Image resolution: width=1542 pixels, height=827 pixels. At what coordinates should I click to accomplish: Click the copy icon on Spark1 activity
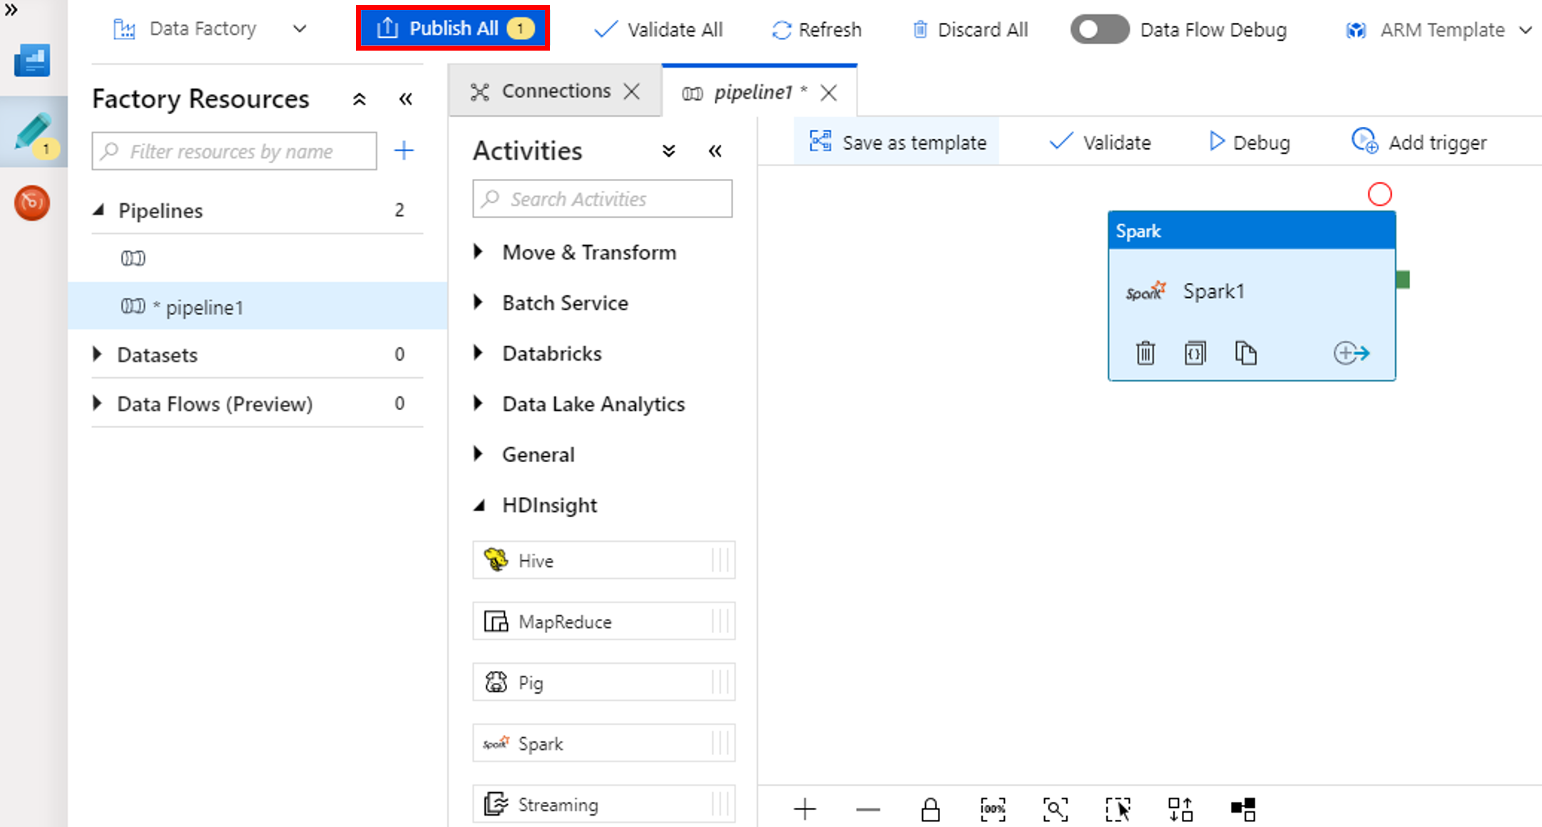[1245, 351]
